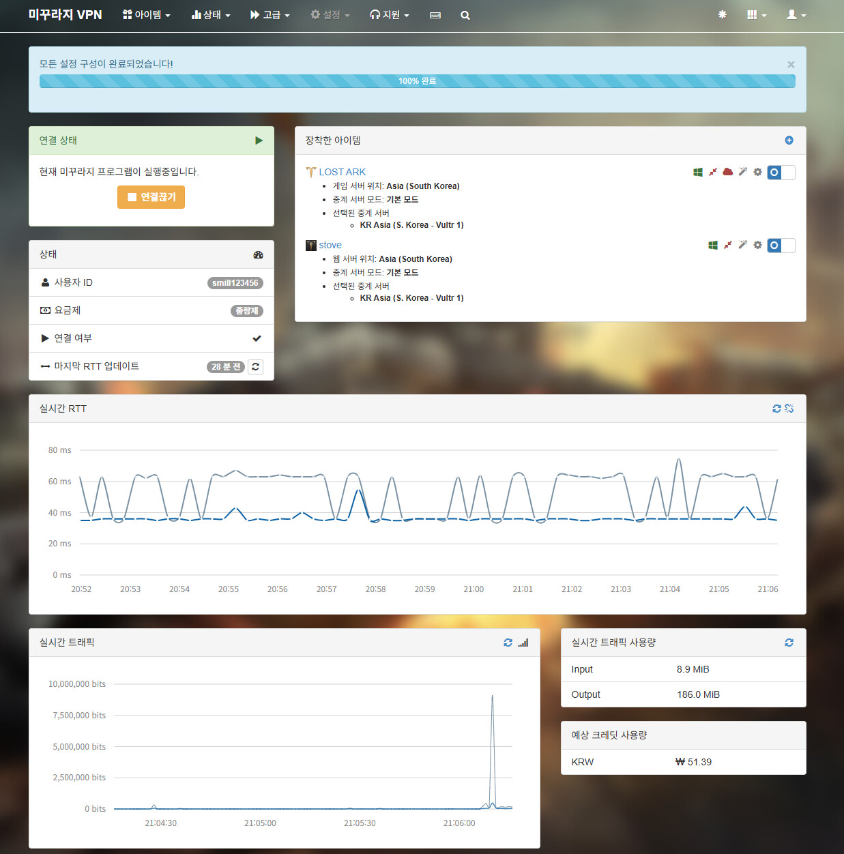Image resolution: width=844 pixels, height=854 pixels.
Task: Open the 상태 menu in navbar
Action: (211, 15)
